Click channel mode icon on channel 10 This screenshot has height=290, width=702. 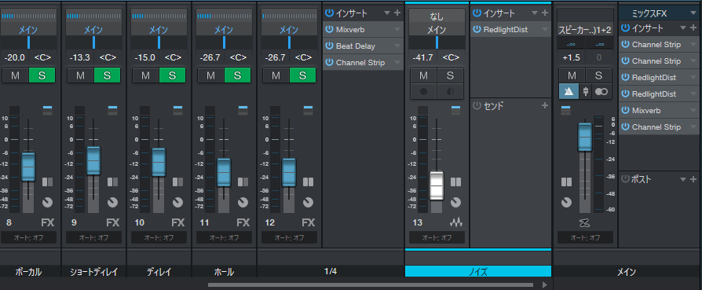tap(177, 182)
